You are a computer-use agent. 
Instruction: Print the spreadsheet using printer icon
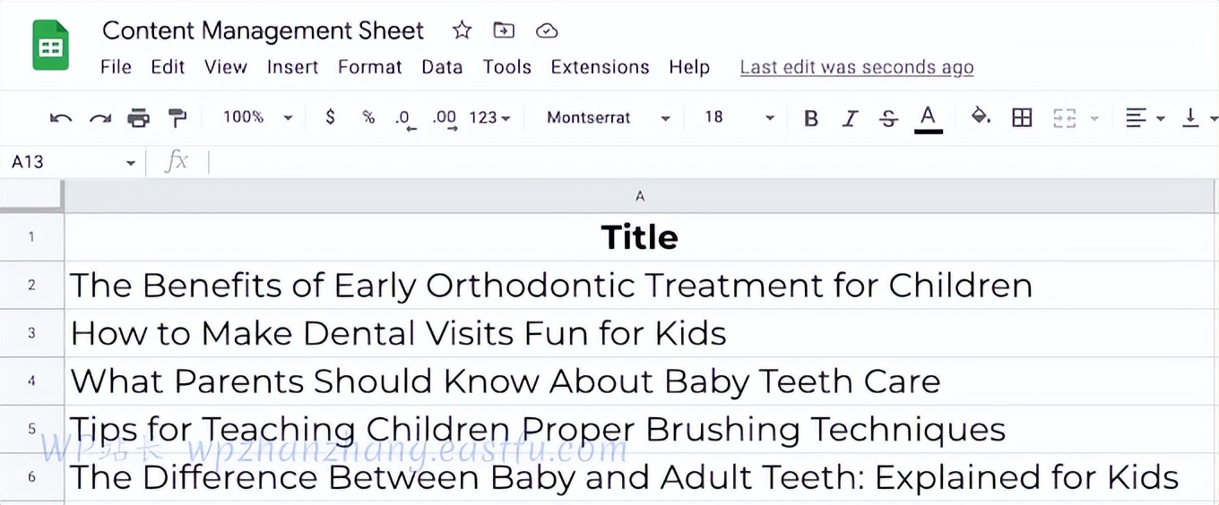tap(138, 117)
